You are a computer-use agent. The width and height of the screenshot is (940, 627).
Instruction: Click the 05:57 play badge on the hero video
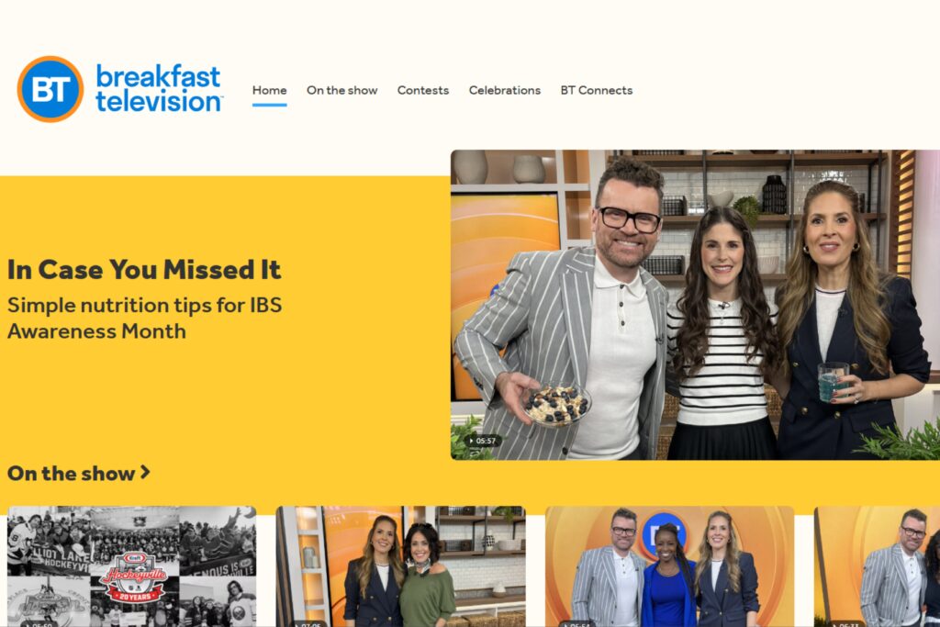click(483, 441)
